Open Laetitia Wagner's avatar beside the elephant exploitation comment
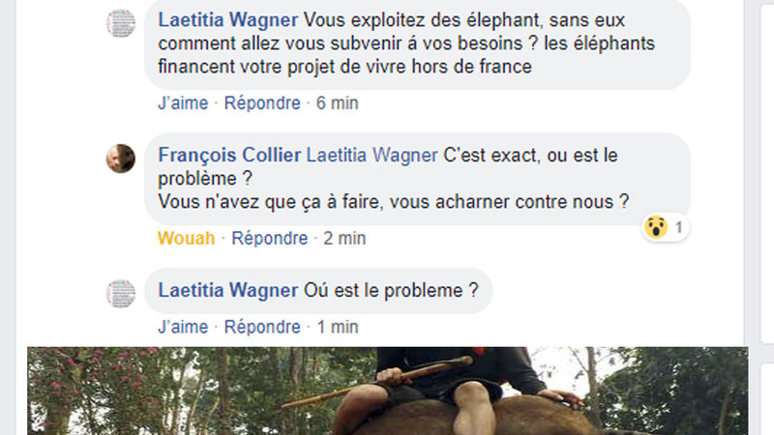Viewport: 774px width, 435px height. 121,23
